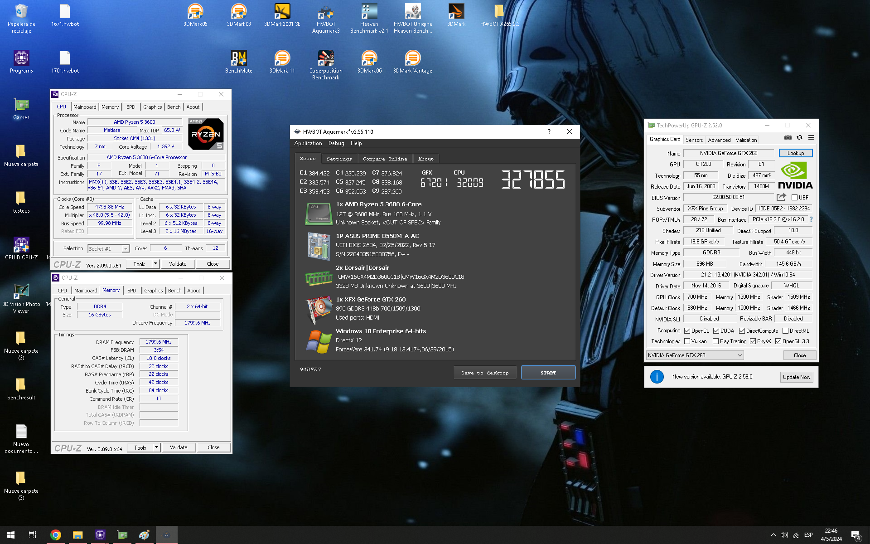The image size is (870, 544).
Task: Toggle the Vulkan checkbox
Action: 687,341
